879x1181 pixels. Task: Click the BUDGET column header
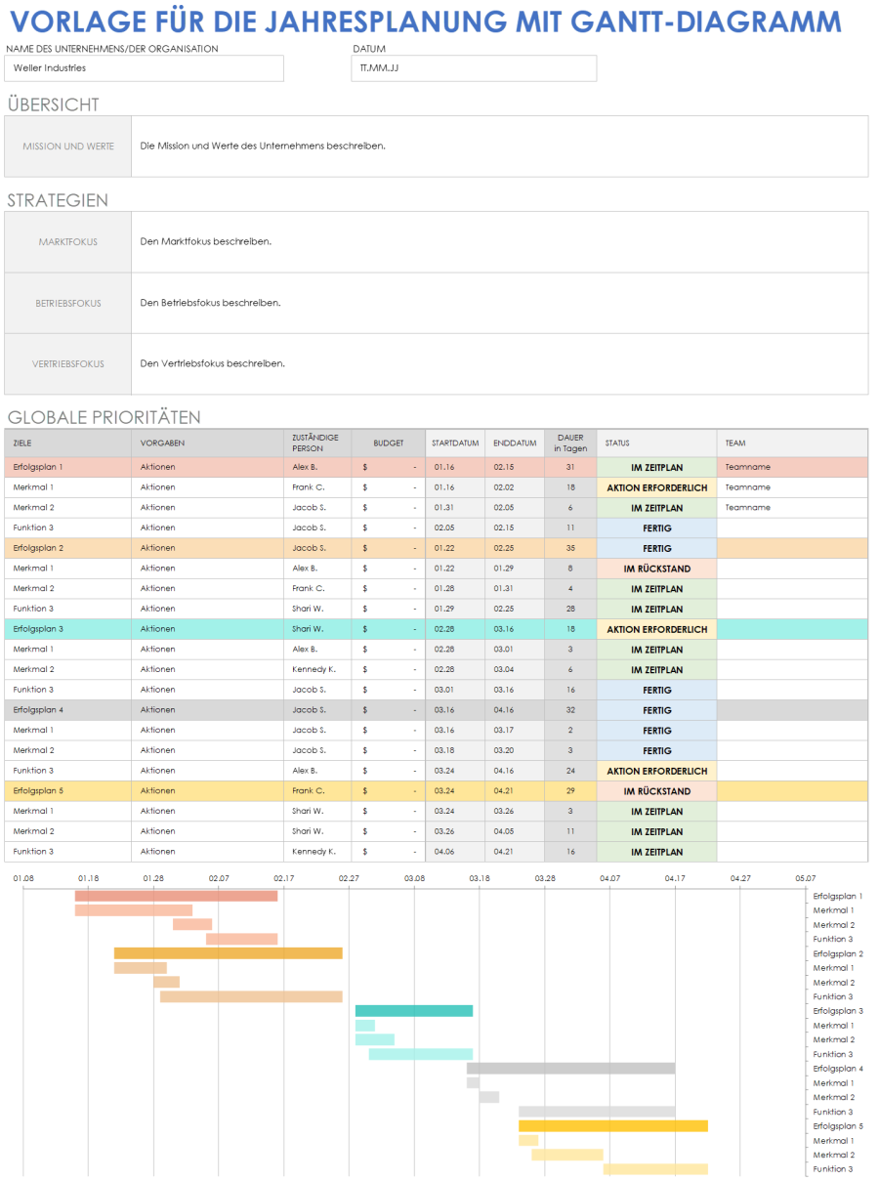[x=389, y=443]
